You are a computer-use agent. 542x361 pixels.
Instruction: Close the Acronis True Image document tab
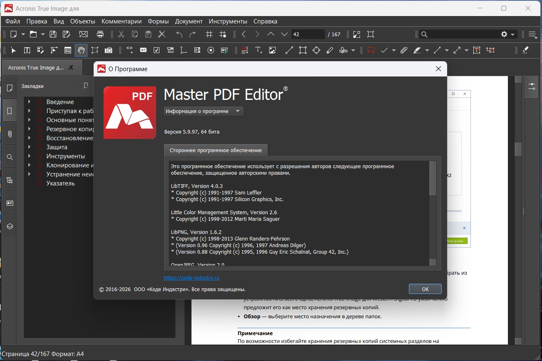point(71,68)
